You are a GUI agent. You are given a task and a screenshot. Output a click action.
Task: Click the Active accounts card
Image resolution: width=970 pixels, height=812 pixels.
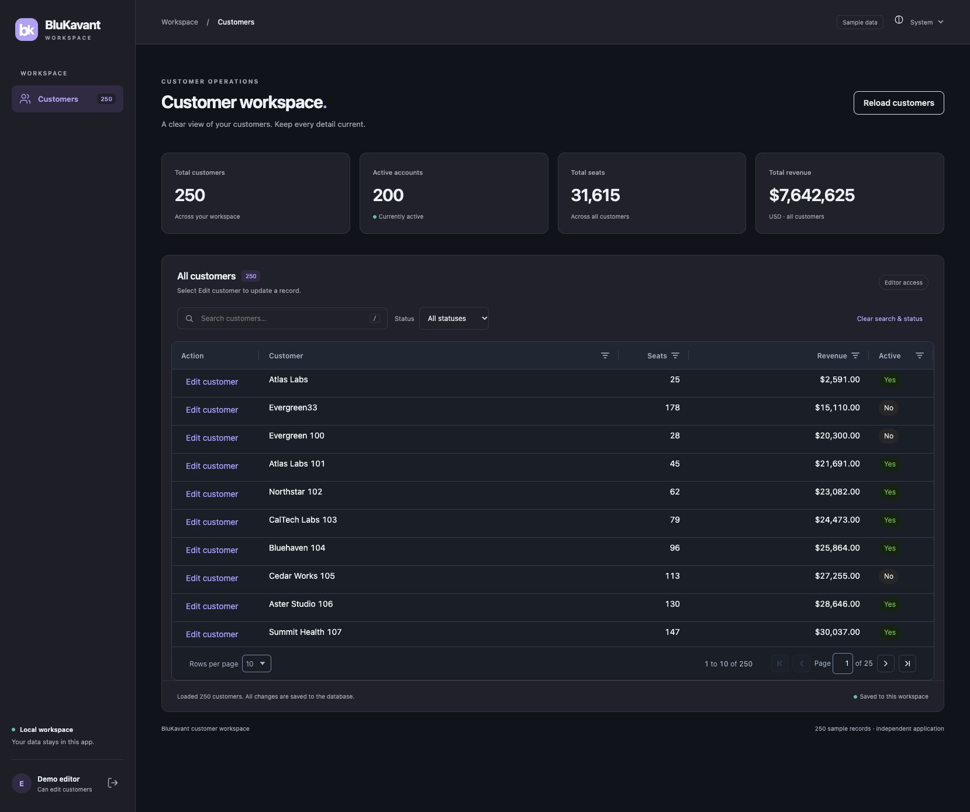(x=454, y=193)
